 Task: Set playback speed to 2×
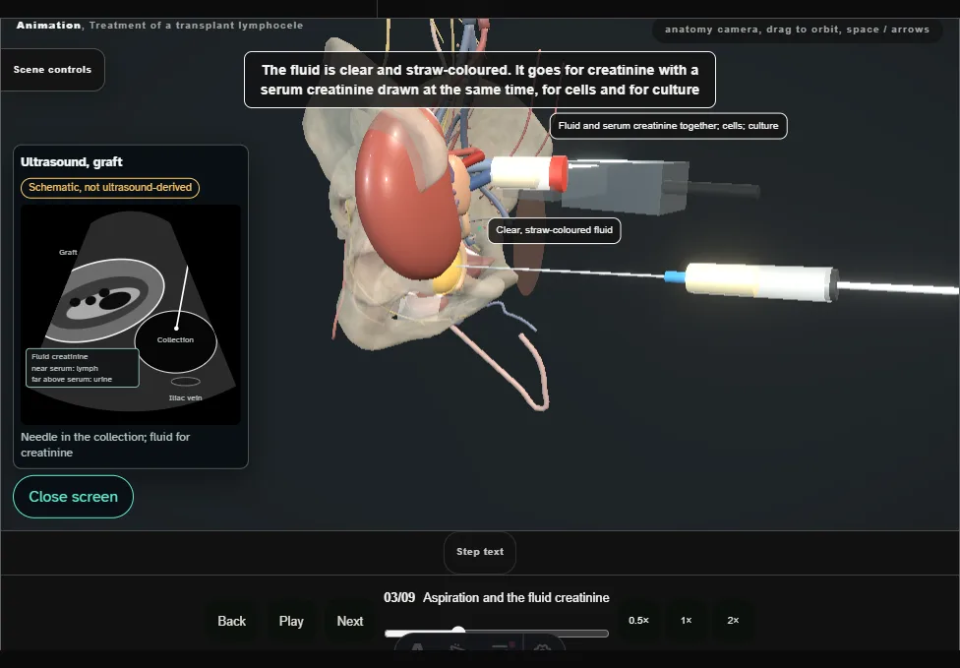click(x=733, y=620)
